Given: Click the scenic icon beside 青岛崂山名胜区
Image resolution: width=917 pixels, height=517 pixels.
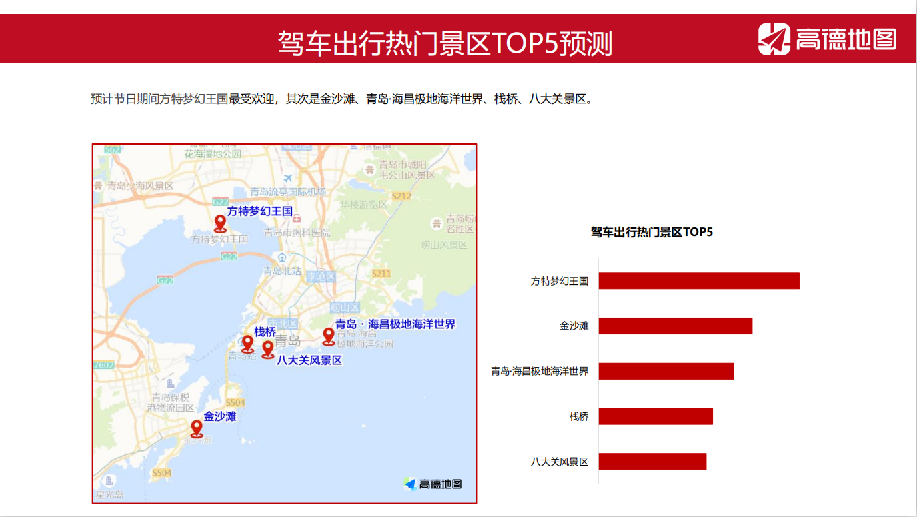Looking at the screenshot, I should 437,223.
